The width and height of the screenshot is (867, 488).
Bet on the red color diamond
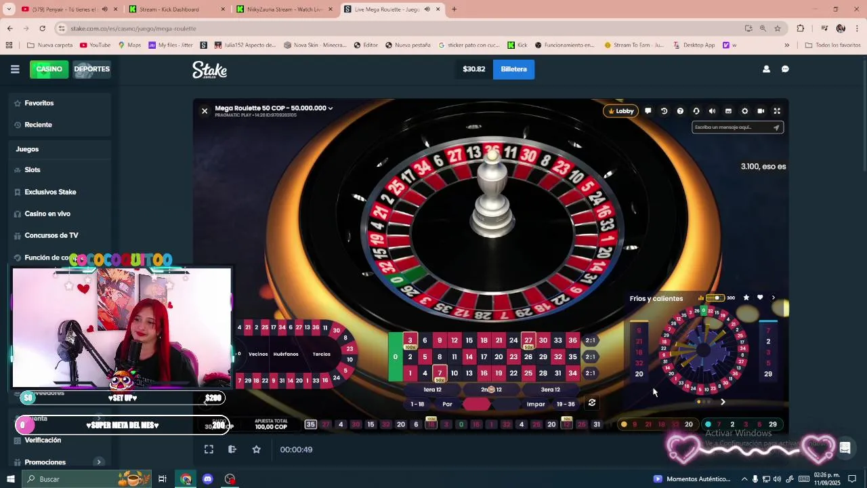click(476, 404)
